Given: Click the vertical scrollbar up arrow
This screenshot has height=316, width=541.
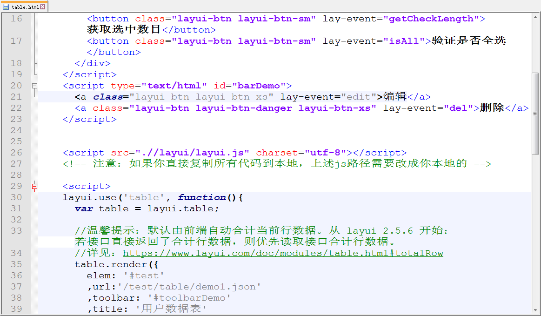Looking at the screenshot, I should 535,17.
